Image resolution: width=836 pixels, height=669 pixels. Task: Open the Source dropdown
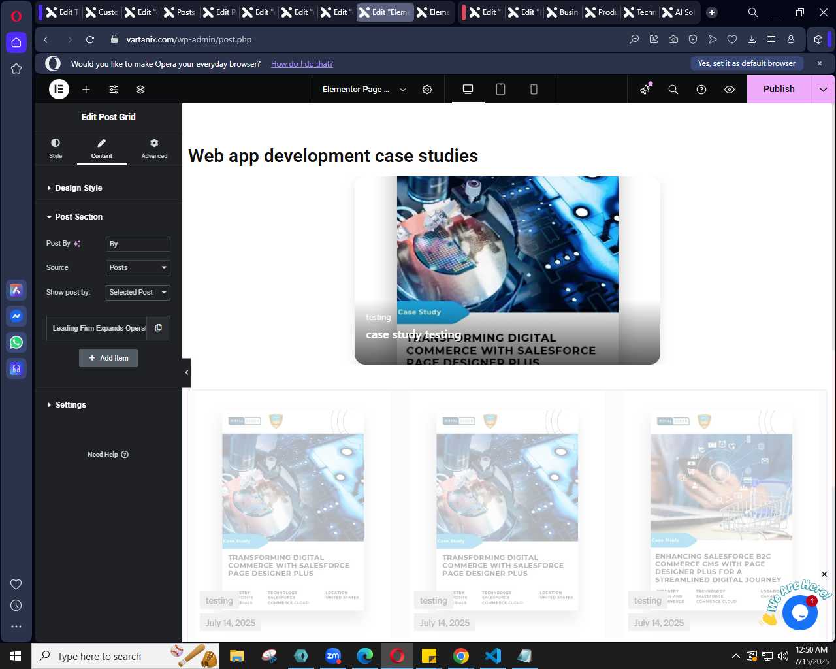click(138, 268)
